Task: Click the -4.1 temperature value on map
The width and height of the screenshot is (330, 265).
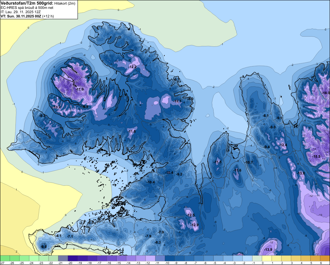Action: [x=58, y=236]
